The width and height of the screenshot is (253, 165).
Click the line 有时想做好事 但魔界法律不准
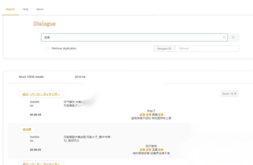tap(151, 153)
